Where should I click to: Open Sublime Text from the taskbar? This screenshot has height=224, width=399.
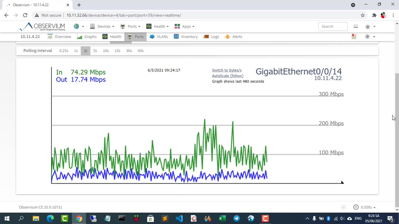pyautogui.click(x=165, y=219)
